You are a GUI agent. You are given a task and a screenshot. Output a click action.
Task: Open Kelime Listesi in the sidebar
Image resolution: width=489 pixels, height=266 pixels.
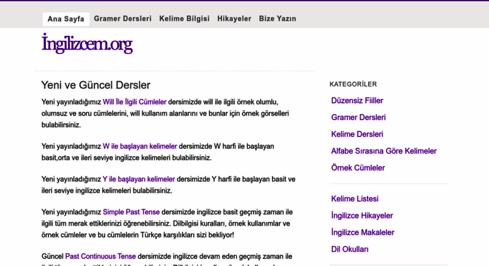pyautogui.click(x=354, y=199)
